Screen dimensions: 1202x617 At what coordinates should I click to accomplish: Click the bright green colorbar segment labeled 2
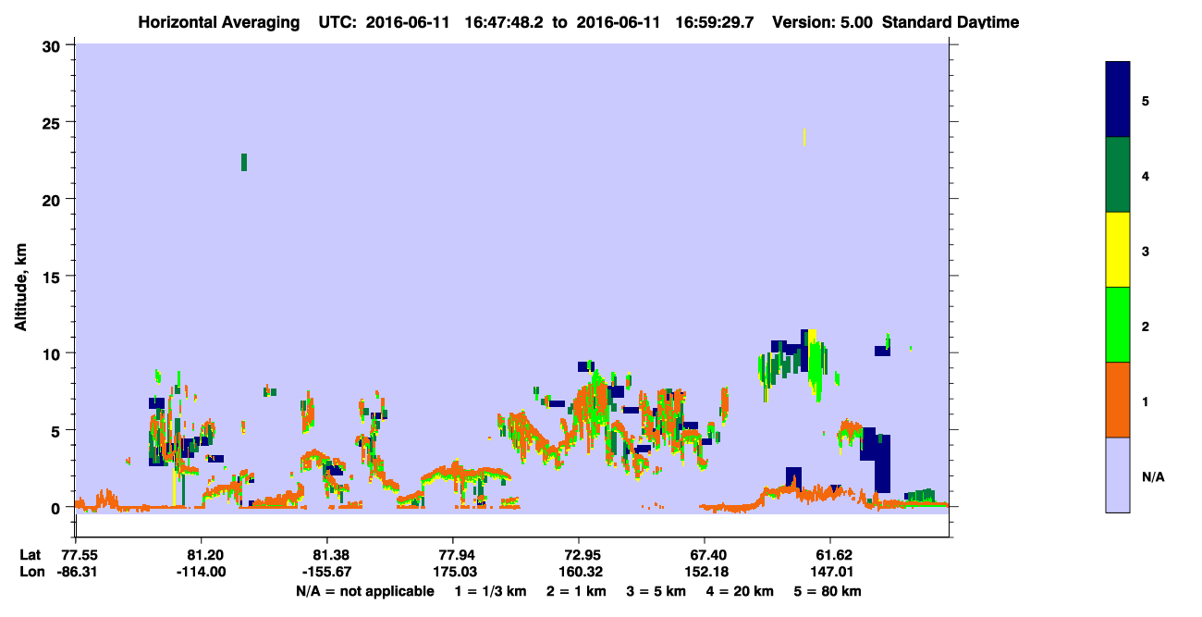coord(1118,325)
